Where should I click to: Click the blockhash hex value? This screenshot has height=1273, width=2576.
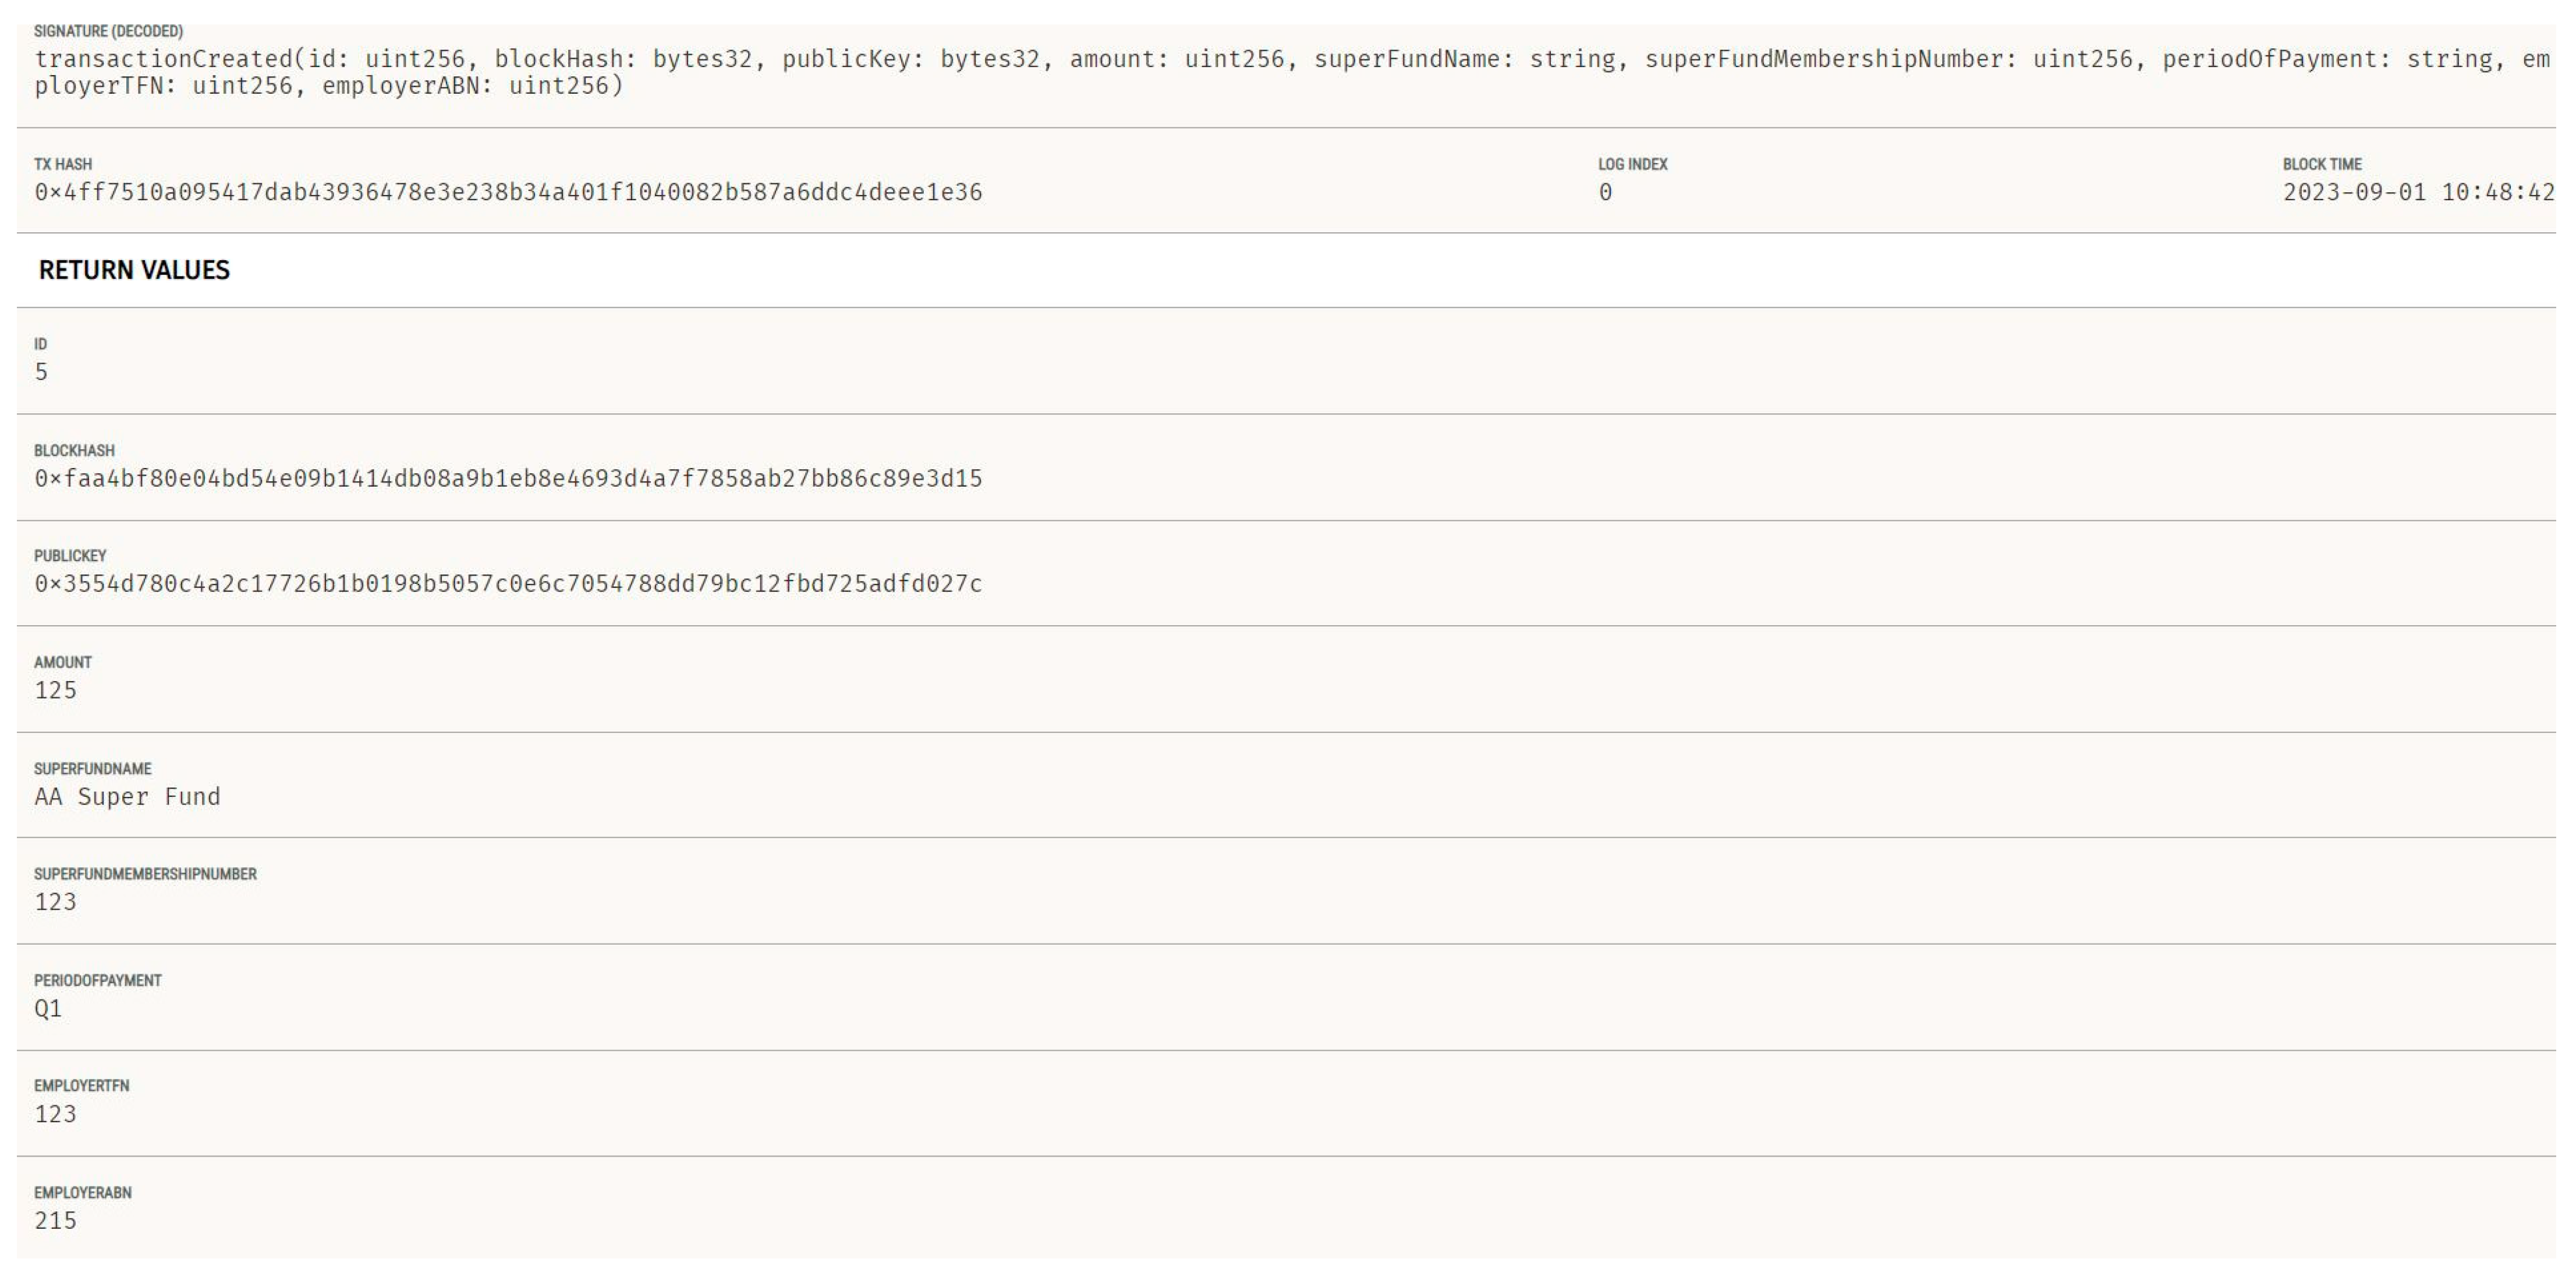click(x=508, y=478)
